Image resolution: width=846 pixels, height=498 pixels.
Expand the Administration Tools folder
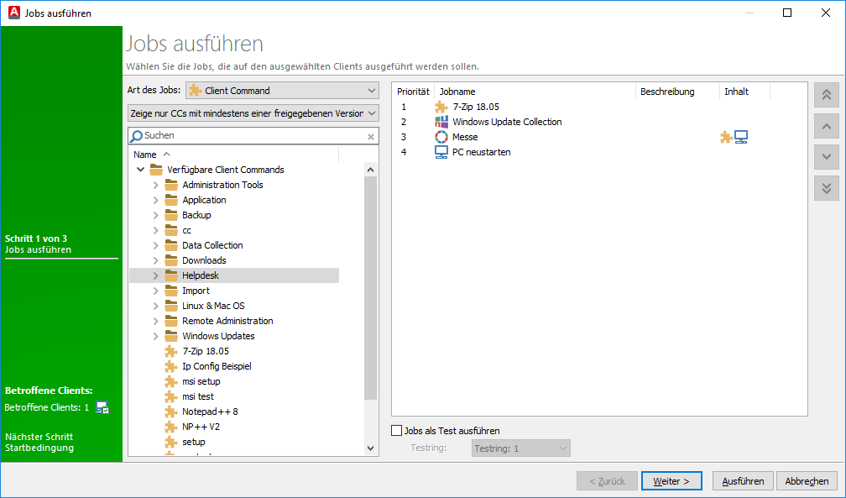(155, 185)
